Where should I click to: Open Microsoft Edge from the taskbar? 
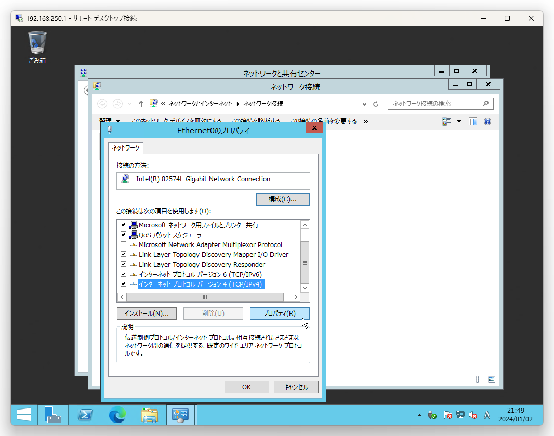click(x=117, y=415)
